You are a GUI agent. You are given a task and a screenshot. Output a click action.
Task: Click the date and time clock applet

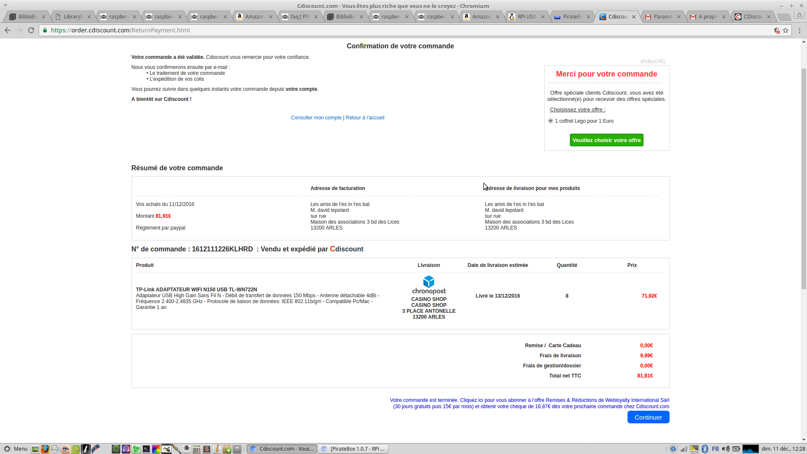(783, 449)
